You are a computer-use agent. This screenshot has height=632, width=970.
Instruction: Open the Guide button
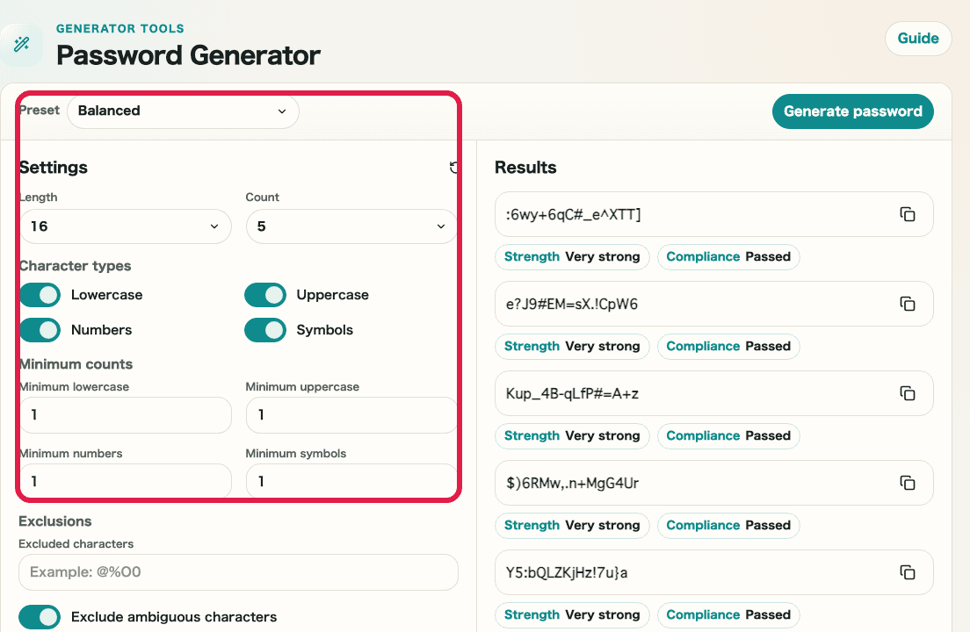pos(918,39)
